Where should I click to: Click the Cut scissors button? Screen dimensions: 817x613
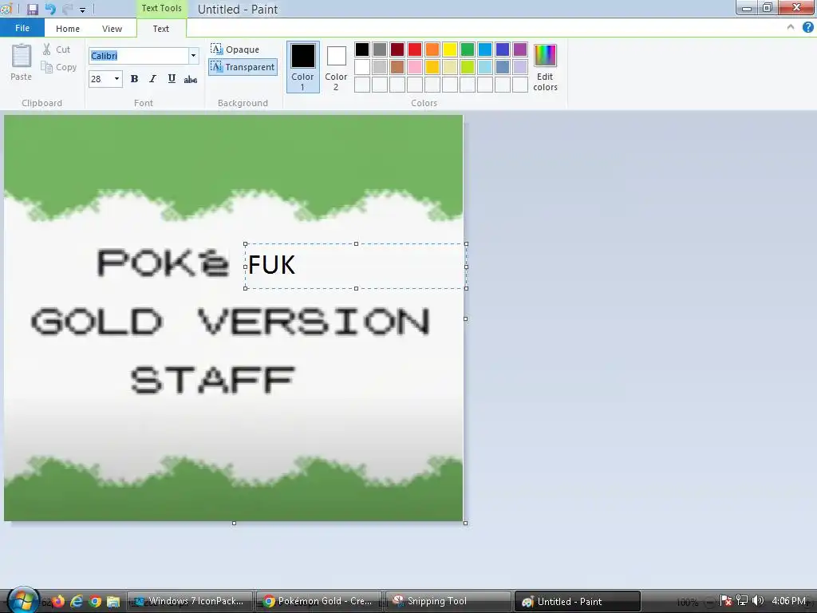click(57, 49)
